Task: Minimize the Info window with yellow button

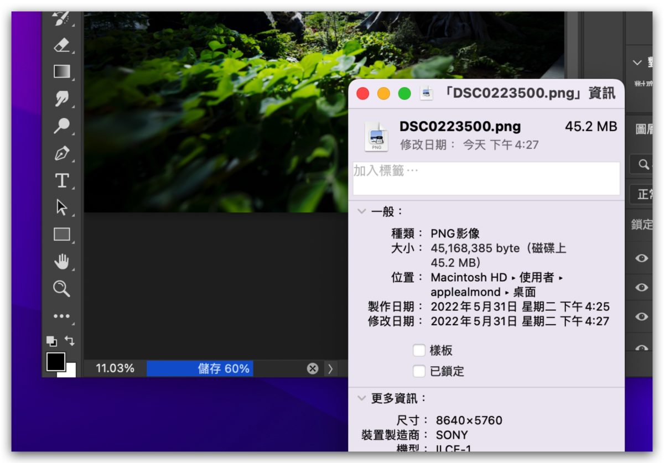Action: [383, 93]
